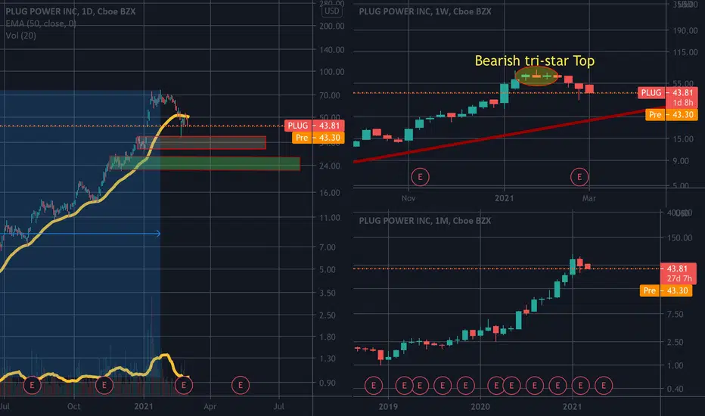Open the earnings marker near Mar on weekly chart
The width and height of the screenshot is (705, 416).
coord(579,177)
